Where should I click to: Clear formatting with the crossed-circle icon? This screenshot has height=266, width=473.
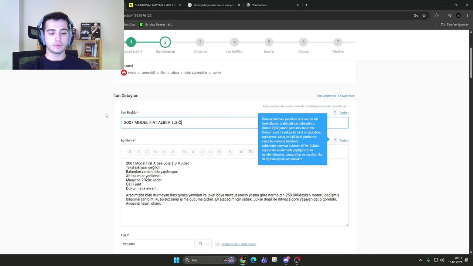click(x=219, y=151)
